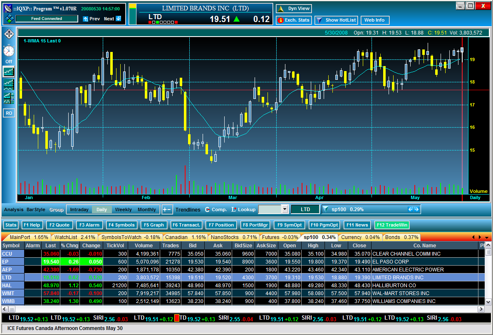
Task: Click the four-way move arrows icon
Action: click(9, 34)
